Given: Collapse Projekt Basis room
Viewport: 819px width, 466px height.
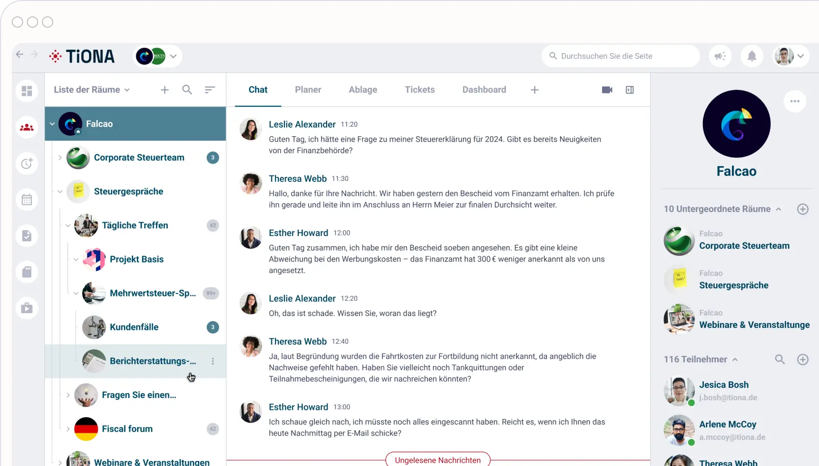Looking at the screenshot, I should (x=76, y=260).
